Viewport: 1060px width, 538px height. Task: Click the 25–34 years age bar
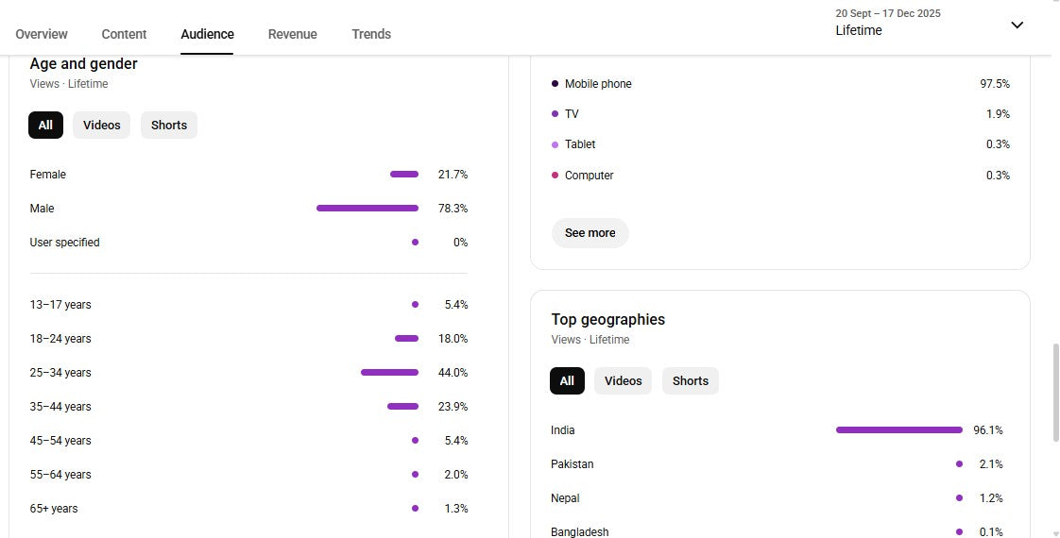[389, 373]
